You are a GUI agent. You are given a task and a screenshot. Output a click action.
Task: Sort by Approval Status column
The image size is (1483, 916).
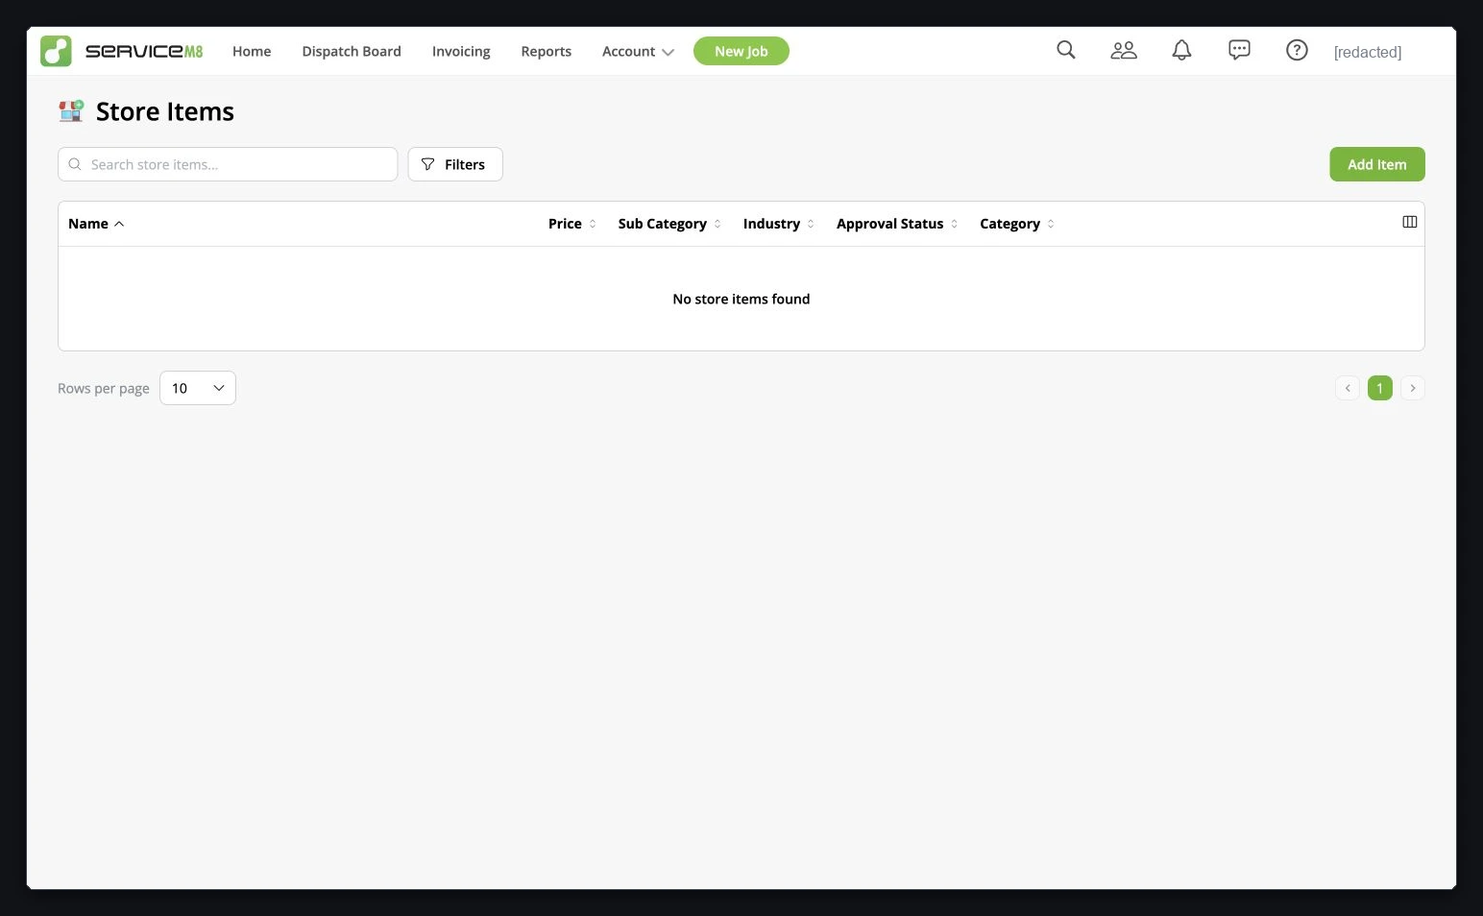tap(897, 224)
